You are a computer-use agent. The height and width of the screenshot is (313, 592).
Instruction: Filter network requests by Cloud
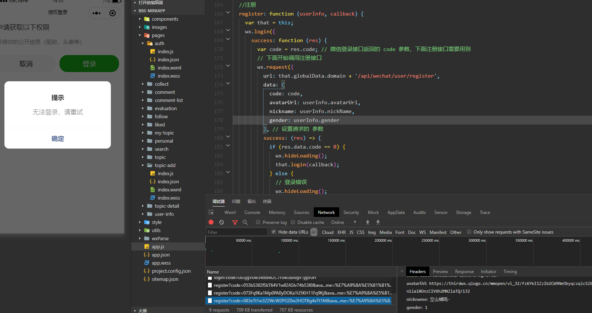[327, 232]
